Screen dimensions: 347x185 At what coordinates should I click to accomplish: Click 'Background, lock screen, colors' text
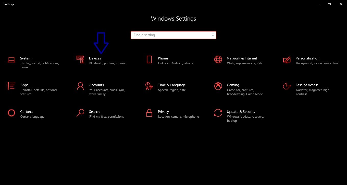(317, 63)
